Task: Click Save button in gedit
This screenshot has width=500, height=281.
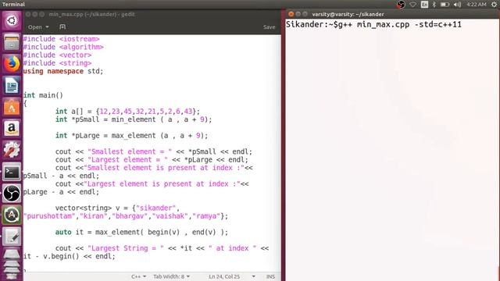Action: 269,27
